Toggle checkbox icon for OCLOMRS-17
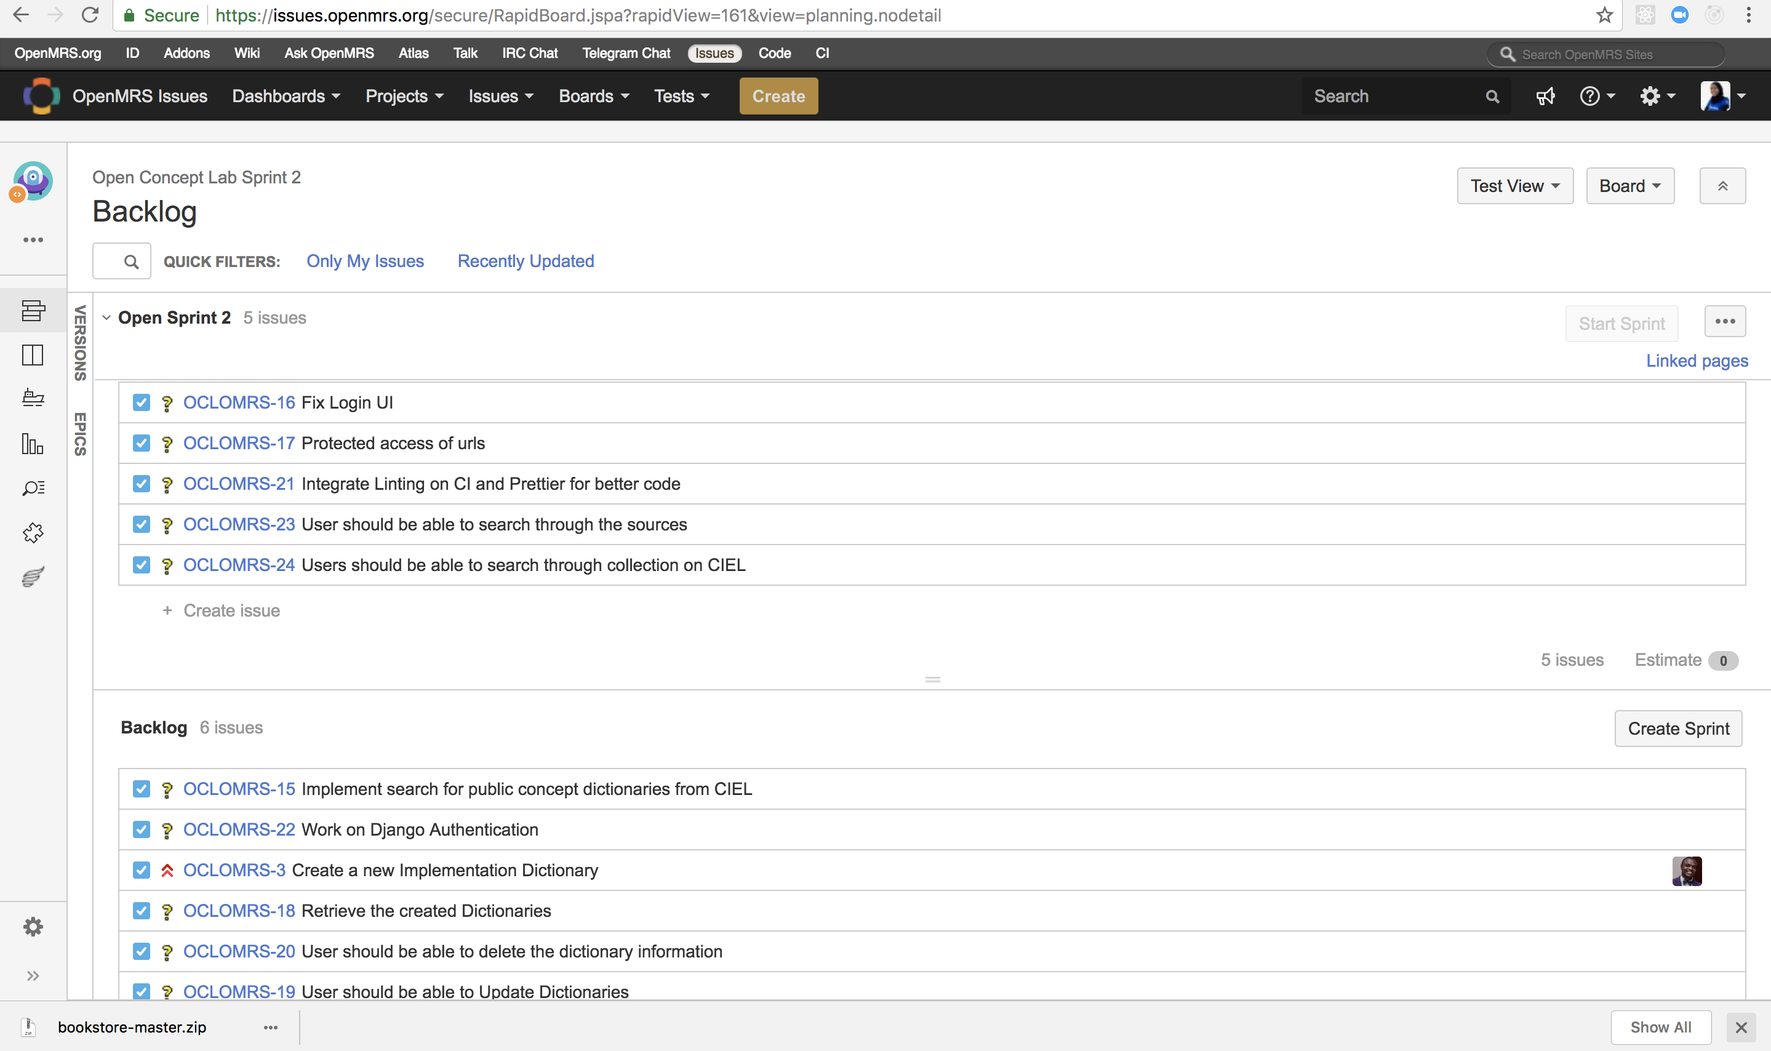This screenshot has height=1051, width=1771. pos(142,443)
